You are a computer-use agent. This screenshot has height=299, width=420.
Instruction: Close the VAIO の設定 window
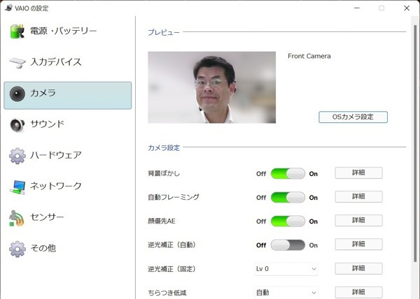[407, 8]
